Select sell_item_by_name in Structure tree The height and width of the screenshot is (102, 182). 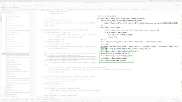coord(17,84)
